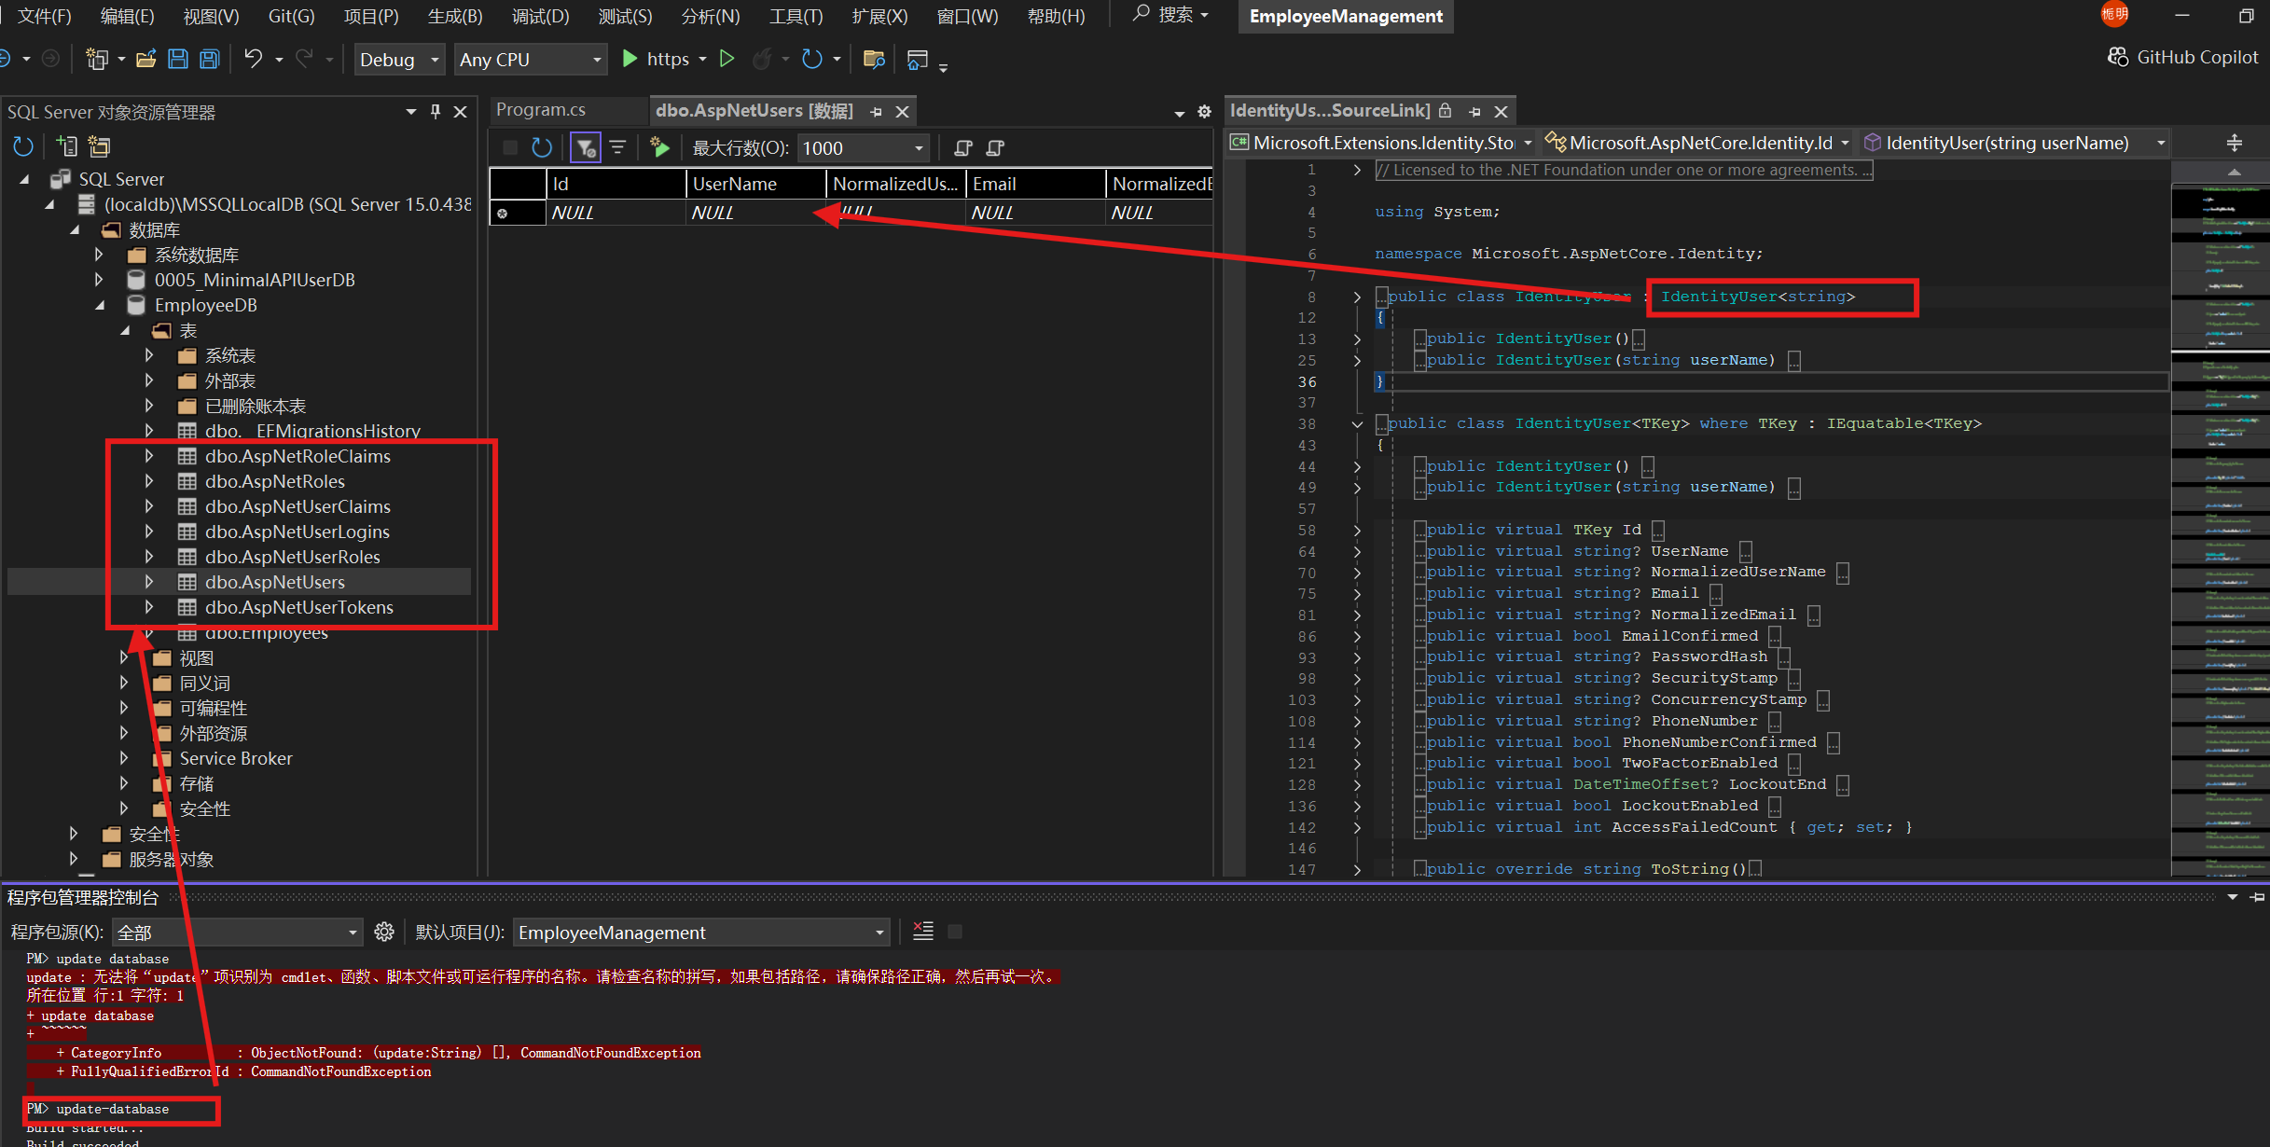2270x1147 pixels.
Task: Click the split editor icon in code pane
Action: [x=2235, y=143]
